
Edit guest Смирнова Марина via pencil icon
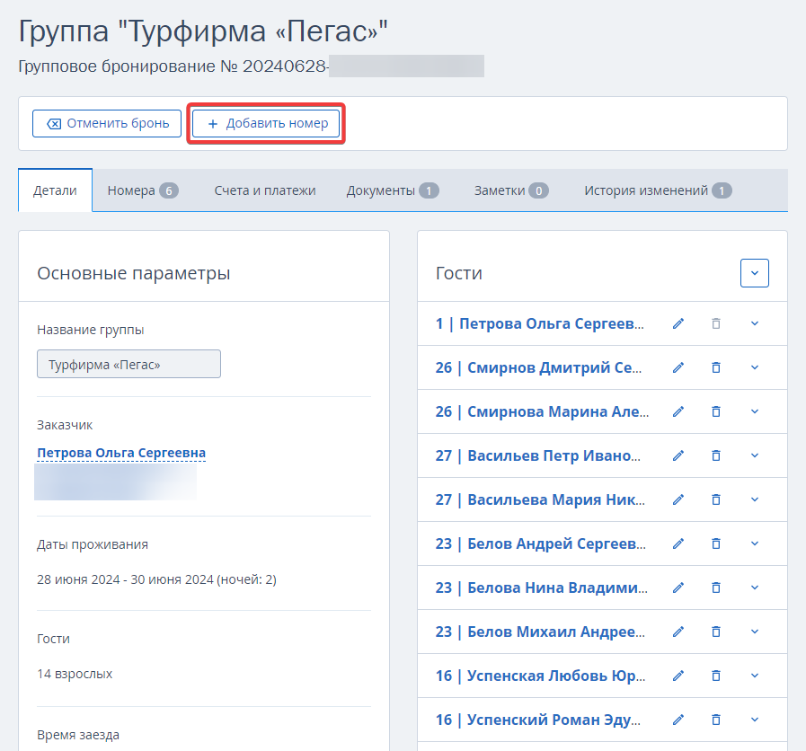(x=678, y=411)
